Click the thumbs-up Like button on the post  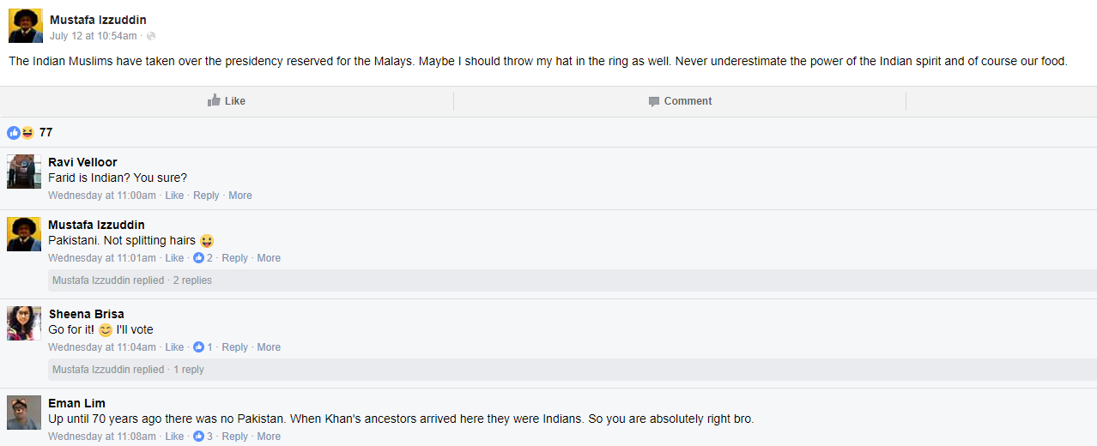227,101
